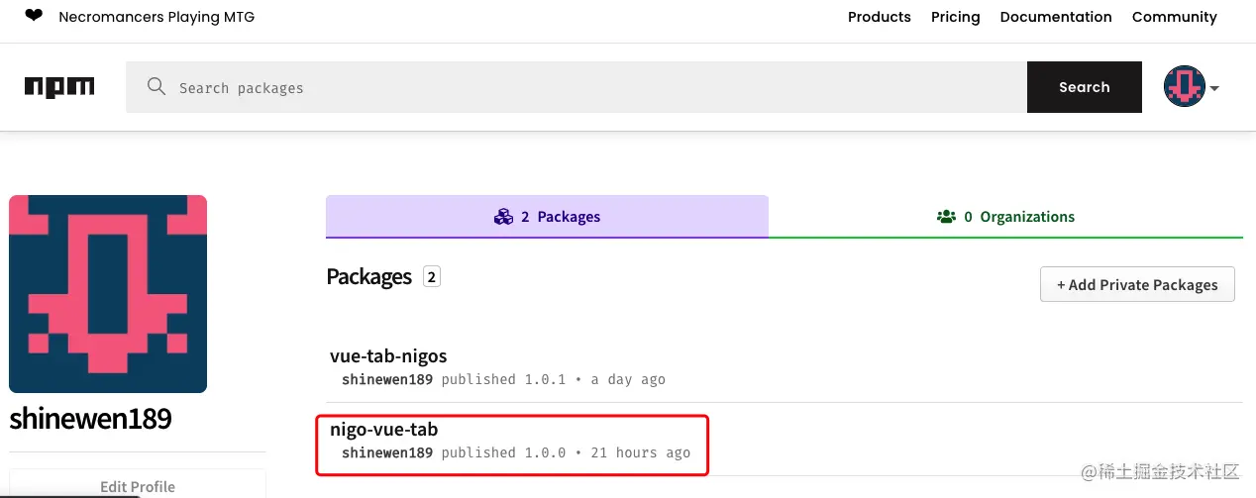The image size is (1256, 498).
Task: Click the black Search button
Action: tap(1085, 87)
